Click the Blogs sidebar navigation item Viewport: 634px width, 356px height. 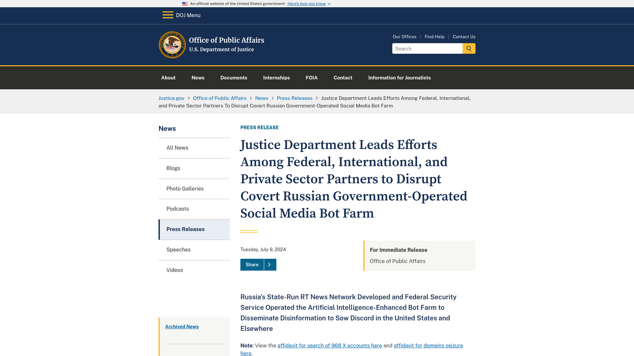coord(194,168)
